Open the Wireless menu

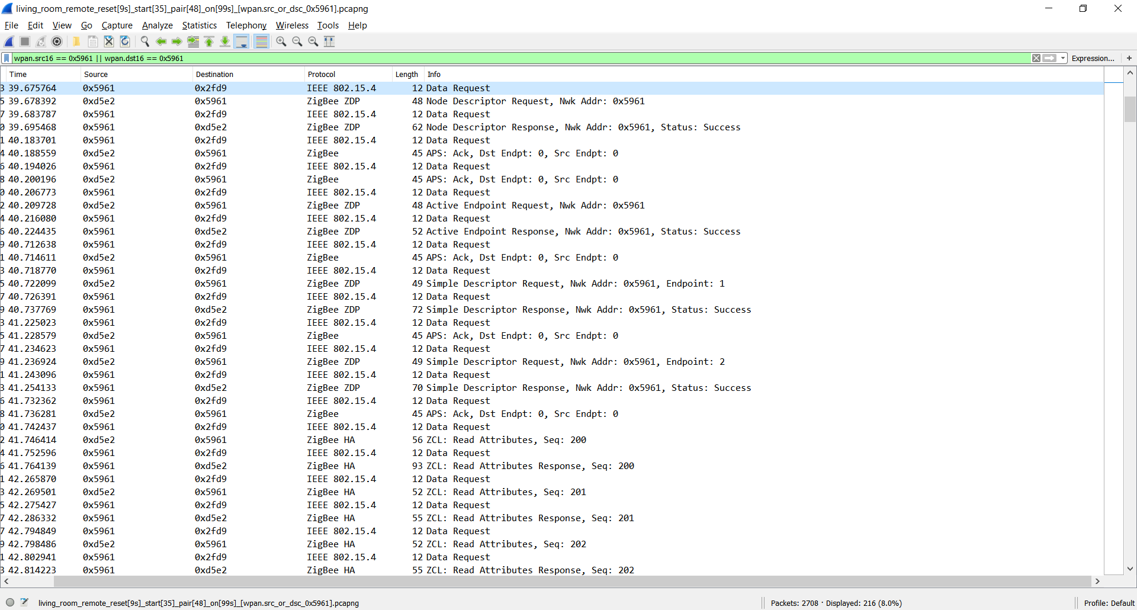[x=292, y=25]
